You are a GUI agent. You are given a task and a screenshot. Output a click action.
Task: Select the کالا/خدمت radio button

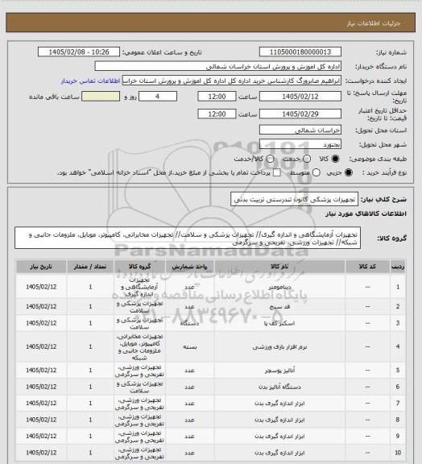(x=270, y=159)
